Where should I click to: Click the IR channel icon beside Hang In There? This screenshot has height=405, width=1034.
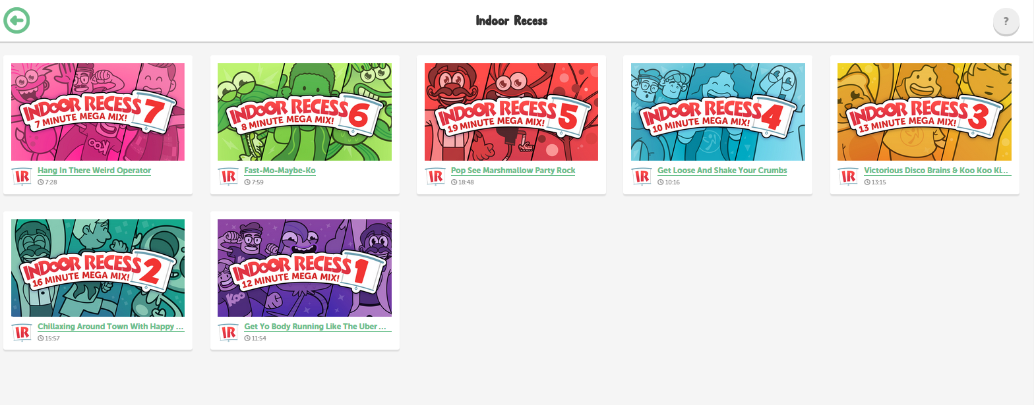(22, 176)
